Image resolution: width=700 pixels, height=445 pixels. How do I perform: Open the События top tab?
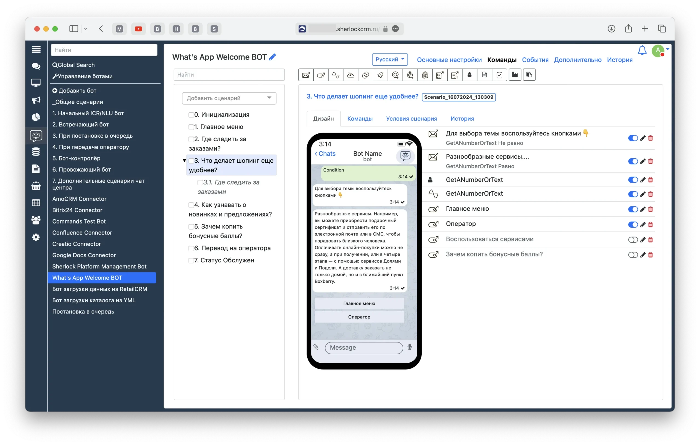535,60
